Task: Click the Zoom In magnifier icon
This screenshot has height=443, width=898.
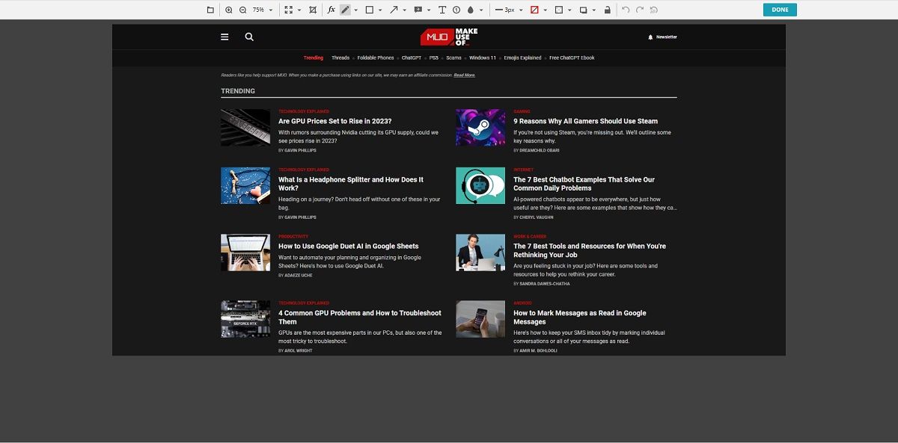Action: 229,10
